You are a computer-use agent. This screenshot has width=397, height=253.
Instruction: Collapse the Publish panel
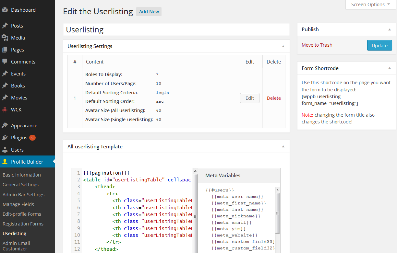pos(390,29)
